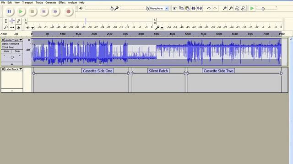Select the Selection (I-beam) tool

(x=6, y=21)
